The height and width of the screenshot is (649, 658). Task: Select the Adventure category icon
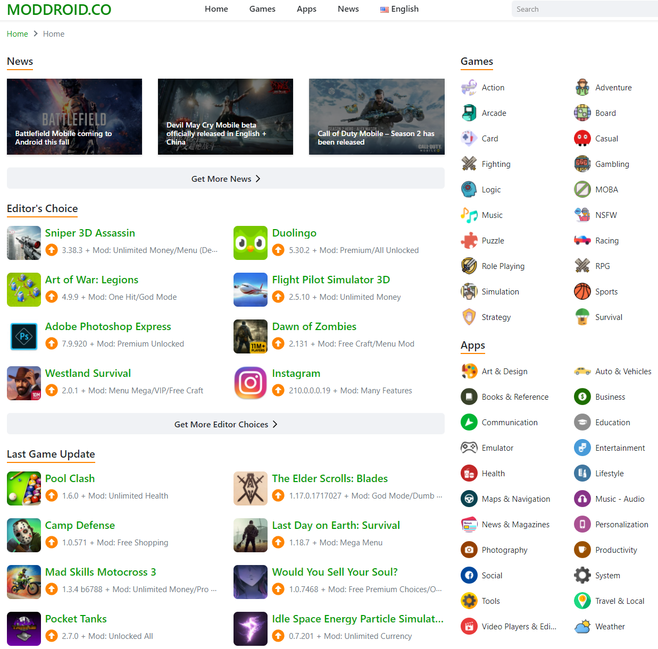[582, 87]
